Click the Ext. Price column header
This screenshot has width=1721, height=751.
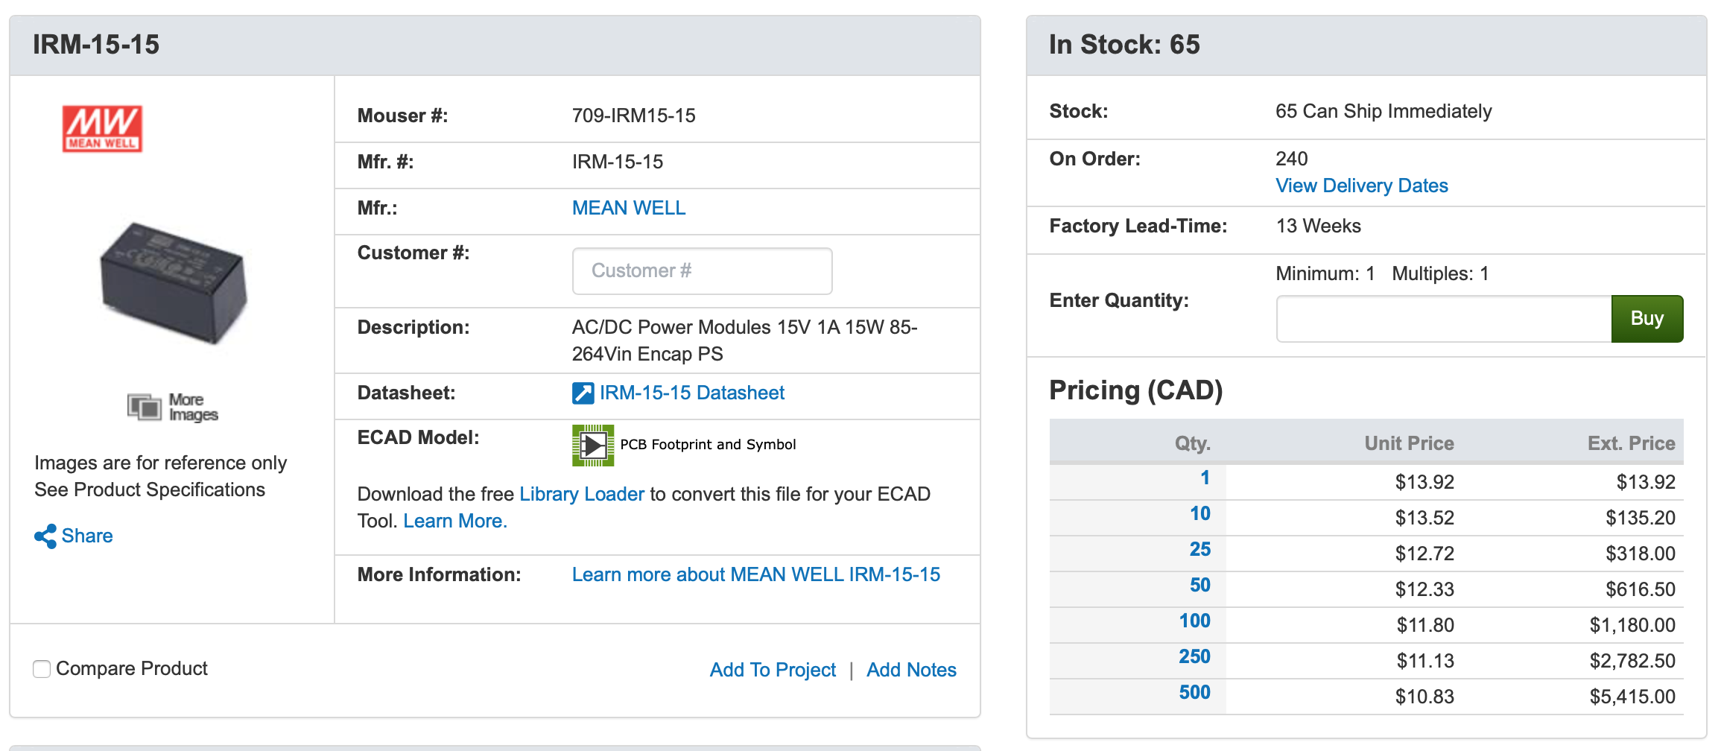pos(1631,443)
